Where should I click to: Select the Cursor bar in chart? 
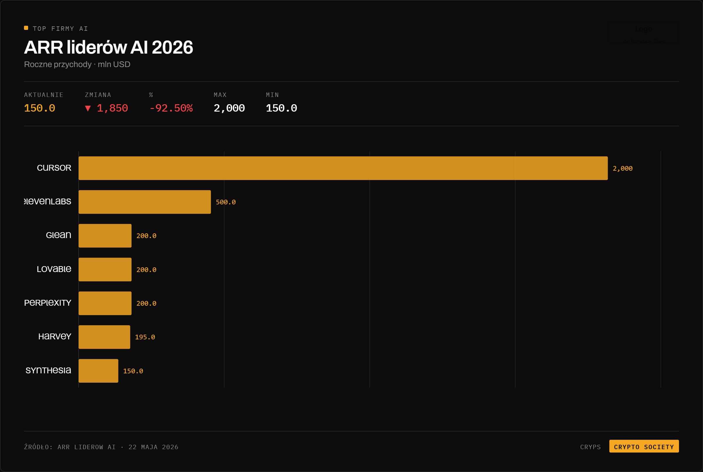(x=343, y=168)
